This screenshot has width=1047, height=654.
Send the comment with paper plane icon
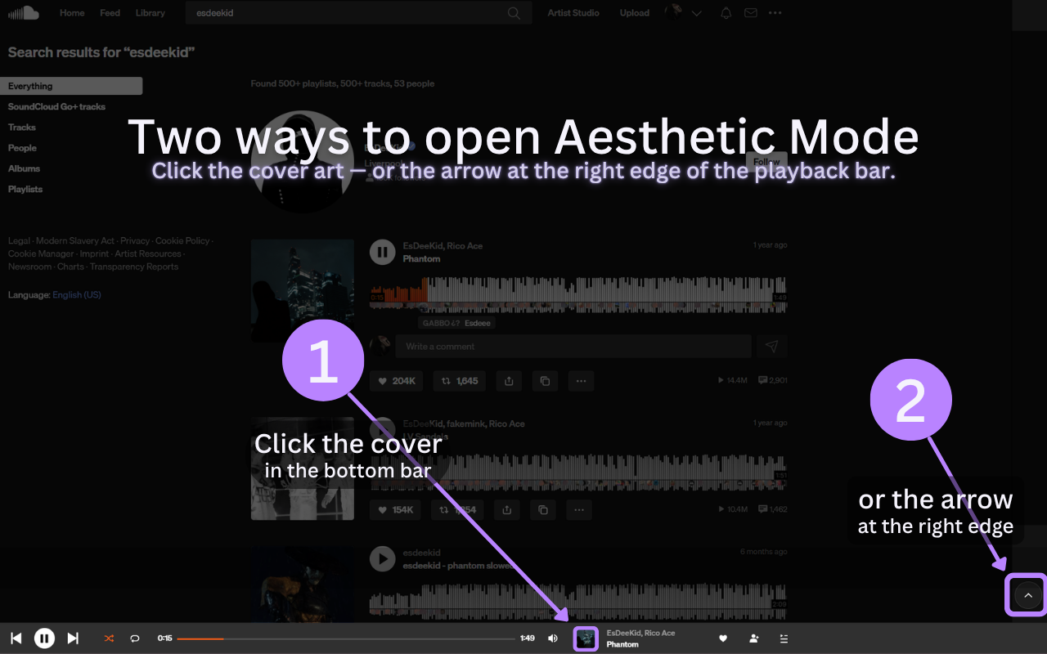[x=772, y=346]
